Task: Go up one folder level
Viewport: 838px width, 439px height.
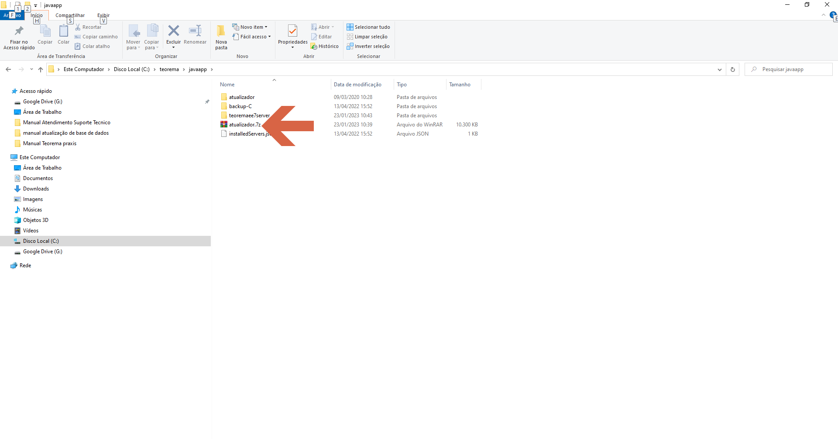Action: click(x=41, y=69)
